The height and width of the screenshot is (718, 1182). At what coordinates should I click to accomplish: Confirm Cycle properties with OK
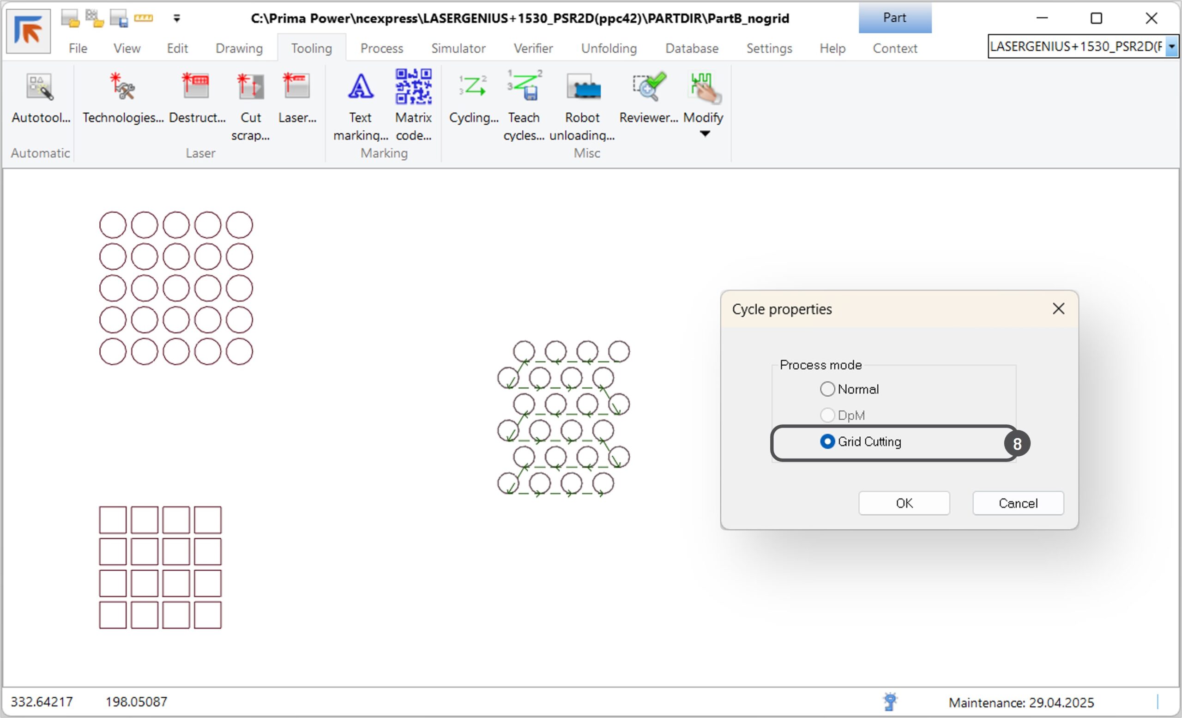pos(904,503)
